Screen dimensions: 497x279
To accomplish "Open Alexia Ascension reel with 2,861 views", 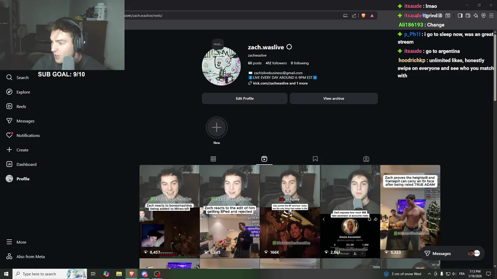I will pyautogui.click(x=350, y=212).
